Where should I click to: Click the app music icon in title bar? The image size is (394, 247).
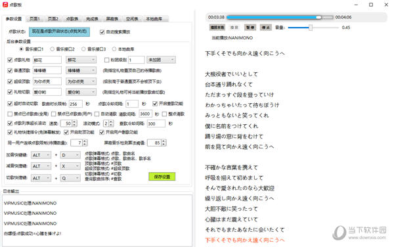[5, 5]
